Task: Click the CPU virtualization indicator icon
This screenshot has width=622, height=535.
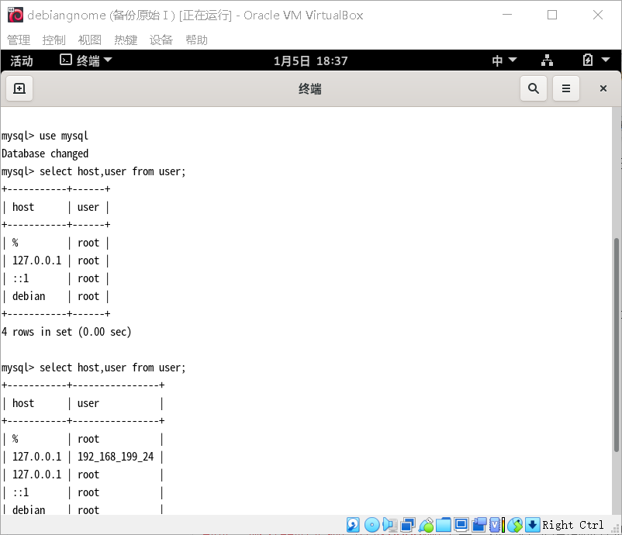Action: tap(497, 525)
